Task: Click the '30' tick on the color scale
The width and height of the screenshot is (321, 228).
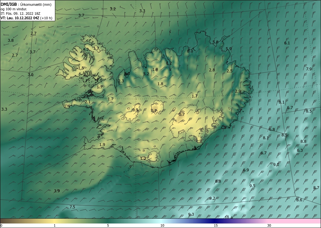Action: 269,226
